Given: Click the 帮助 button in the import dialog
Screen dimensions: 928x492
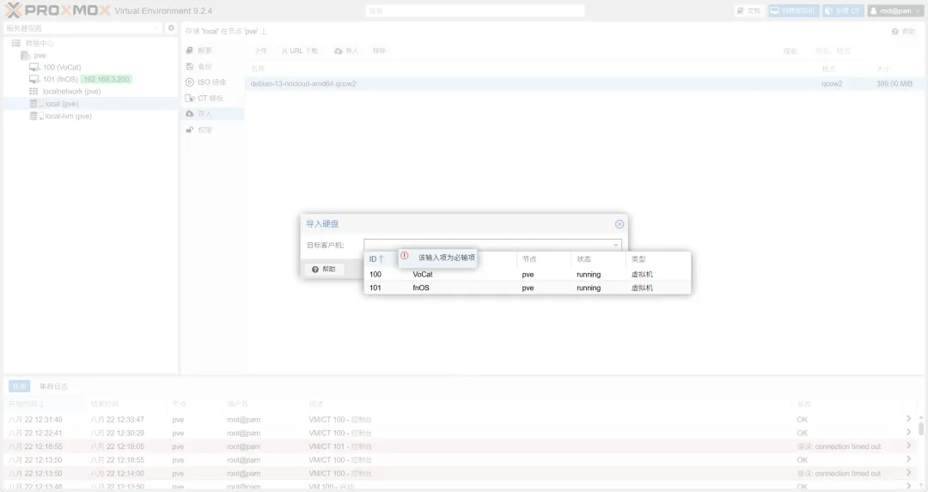Looking at the screenshot, I should point(324,269).
